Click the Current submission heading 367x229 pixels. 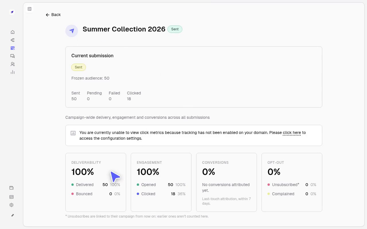(x=92, y=56)
